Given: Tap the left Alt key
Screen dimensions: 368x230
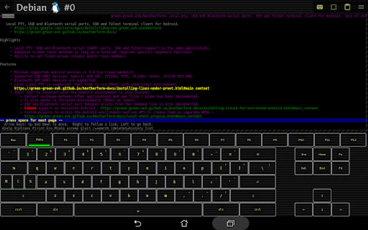Looking at the screenshot, I should tap(55, 210).
